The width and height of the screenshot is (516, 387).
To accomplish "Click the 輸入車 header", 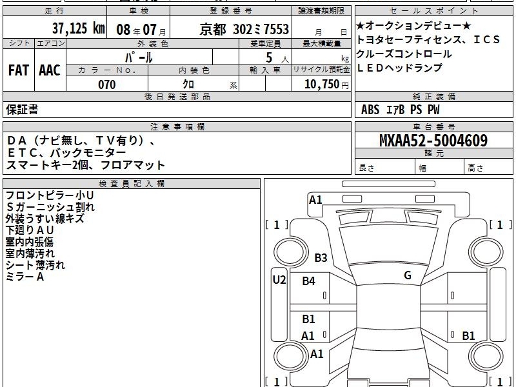I will tap(265, 70).
